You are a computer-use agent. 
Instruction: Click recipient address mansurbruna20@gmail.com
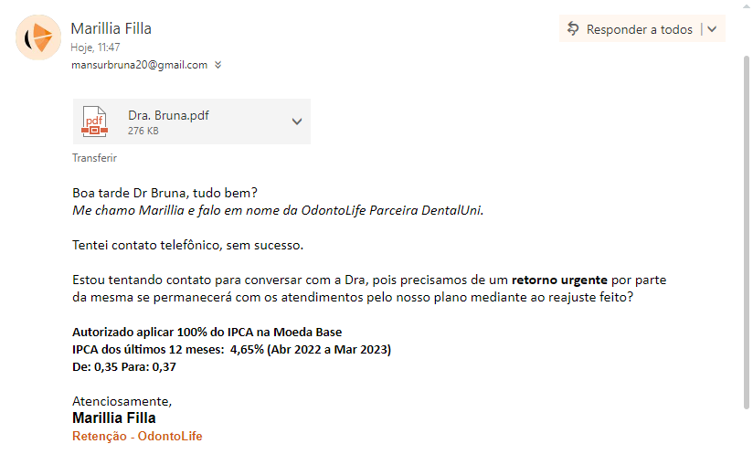tap(139, 65)
